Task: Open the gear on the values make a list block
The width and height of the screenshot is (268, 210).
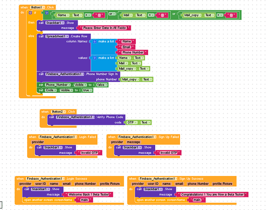Action: [x=95, y=58]
